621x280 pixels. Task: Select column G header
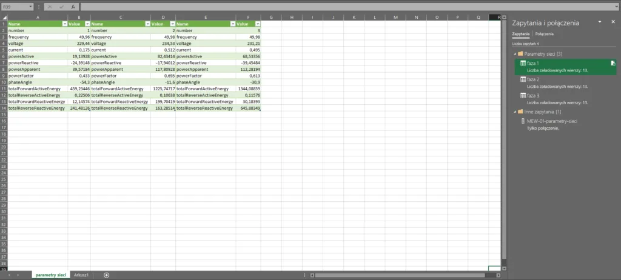271,18
